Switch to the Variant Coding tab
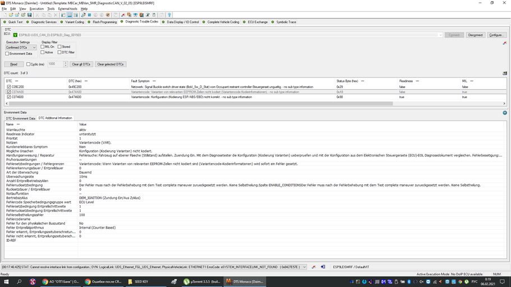The image size is (511, 287). (72, 22)
